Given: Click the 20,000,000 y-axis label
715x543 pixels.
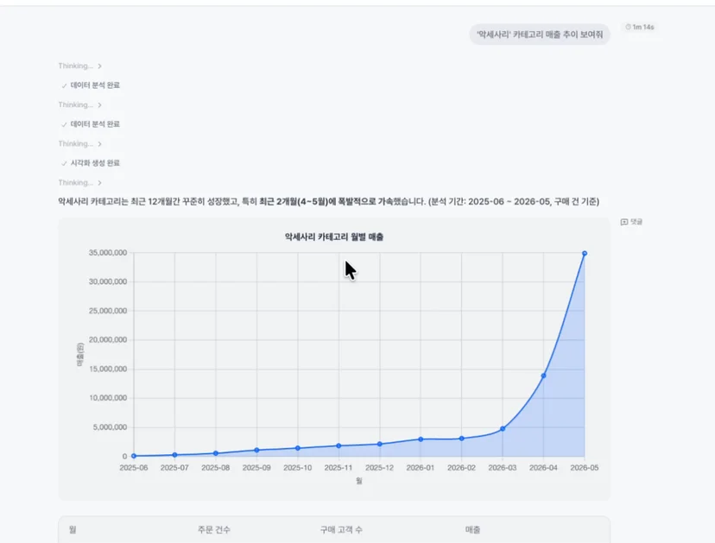Looking at the screenshot, I should [x=108, y=339].
